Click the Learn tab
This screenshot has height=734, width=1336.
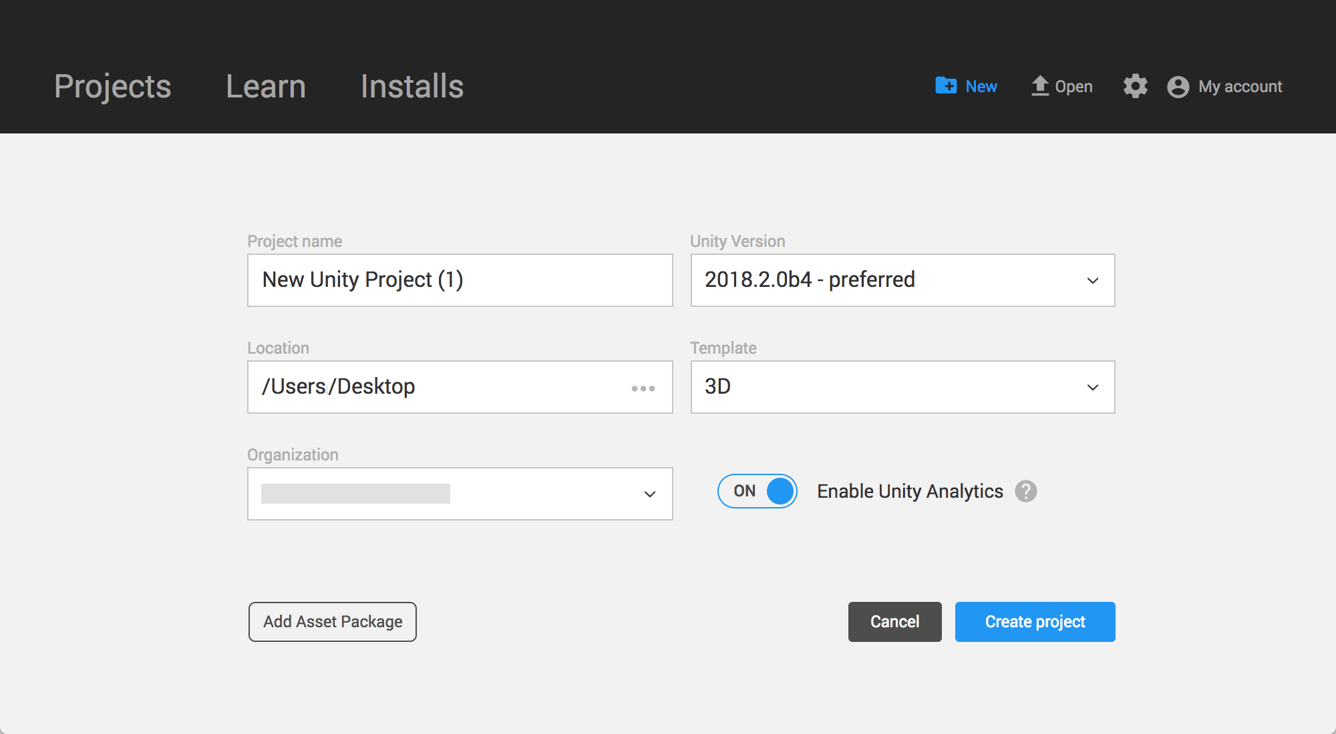pyautogui.click(x=266, y=87)
